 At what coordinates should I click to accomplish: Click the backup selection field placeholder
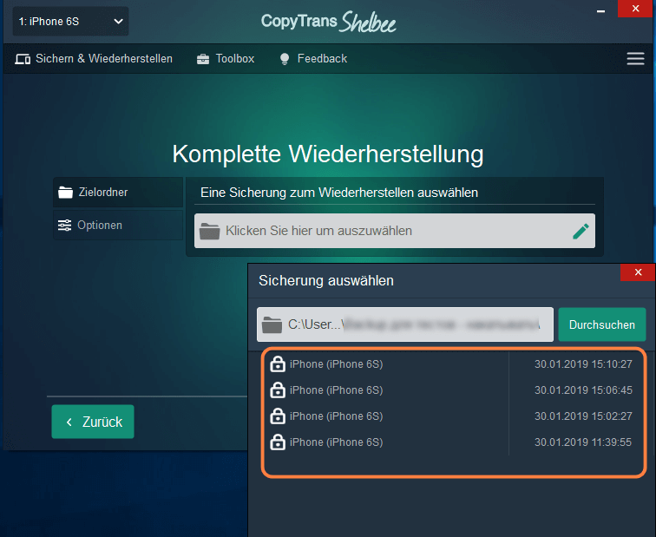[394, 231]
